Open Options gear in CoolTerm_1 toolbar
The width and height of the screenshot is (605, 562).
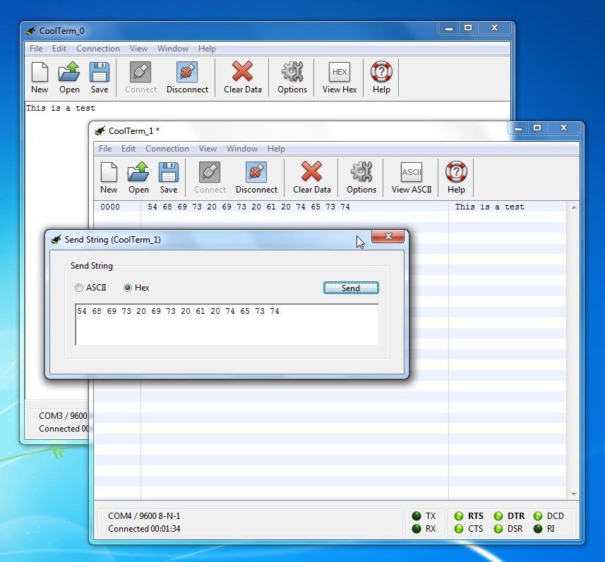(361, 173)
